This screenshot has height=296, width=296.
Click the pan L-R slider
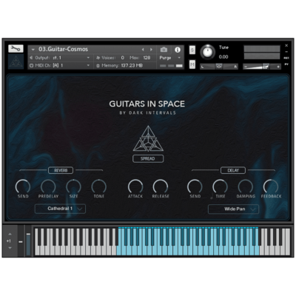(x=219, y=67)
